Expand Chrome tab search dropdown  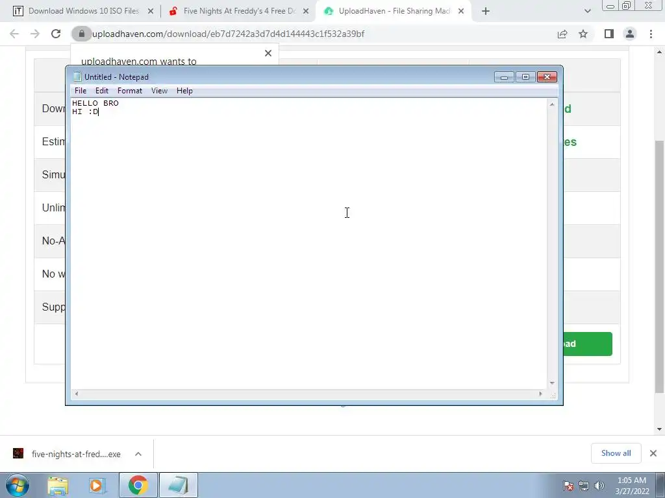point(587,12)
